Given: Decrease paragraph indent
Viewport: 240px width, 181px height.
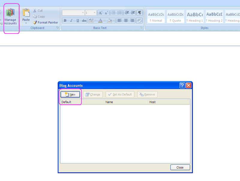Looking at the screenshot, I should [127, 13].
